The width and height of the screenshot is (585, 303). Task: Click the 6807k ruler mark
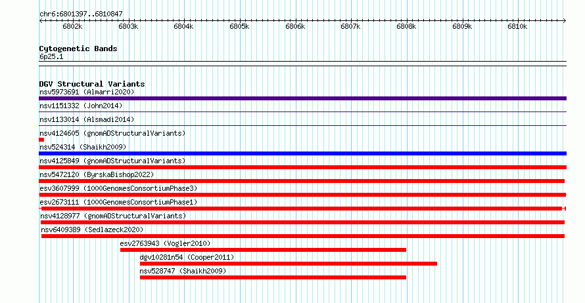tap(350, 26)
